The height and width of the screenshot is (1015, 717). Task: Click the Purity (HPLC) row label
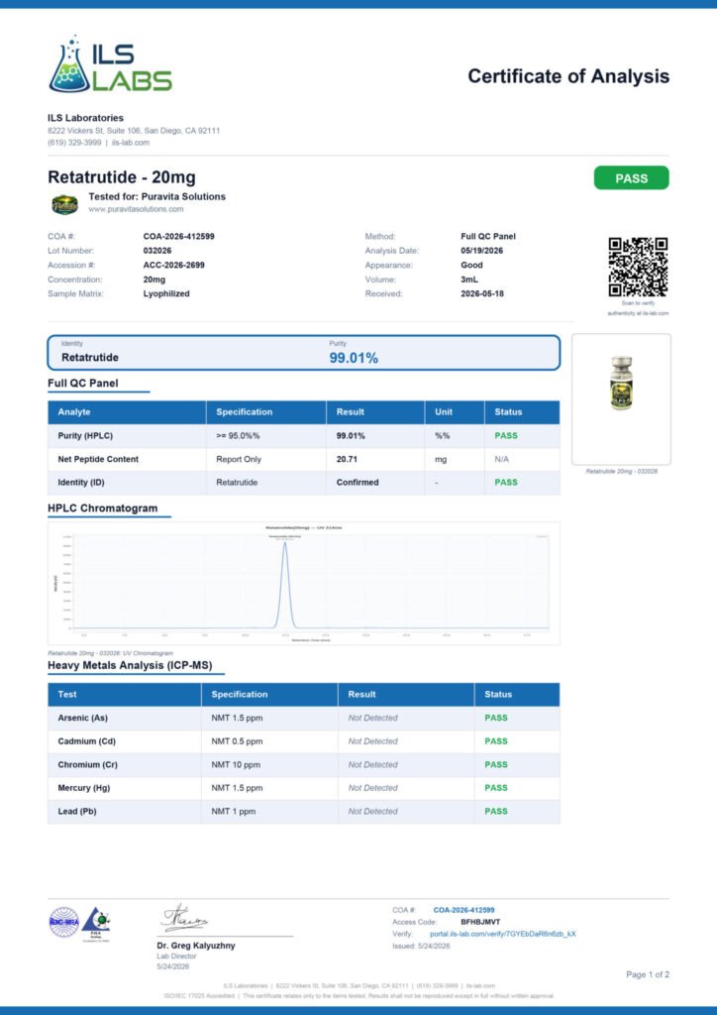tap(85, 436)
